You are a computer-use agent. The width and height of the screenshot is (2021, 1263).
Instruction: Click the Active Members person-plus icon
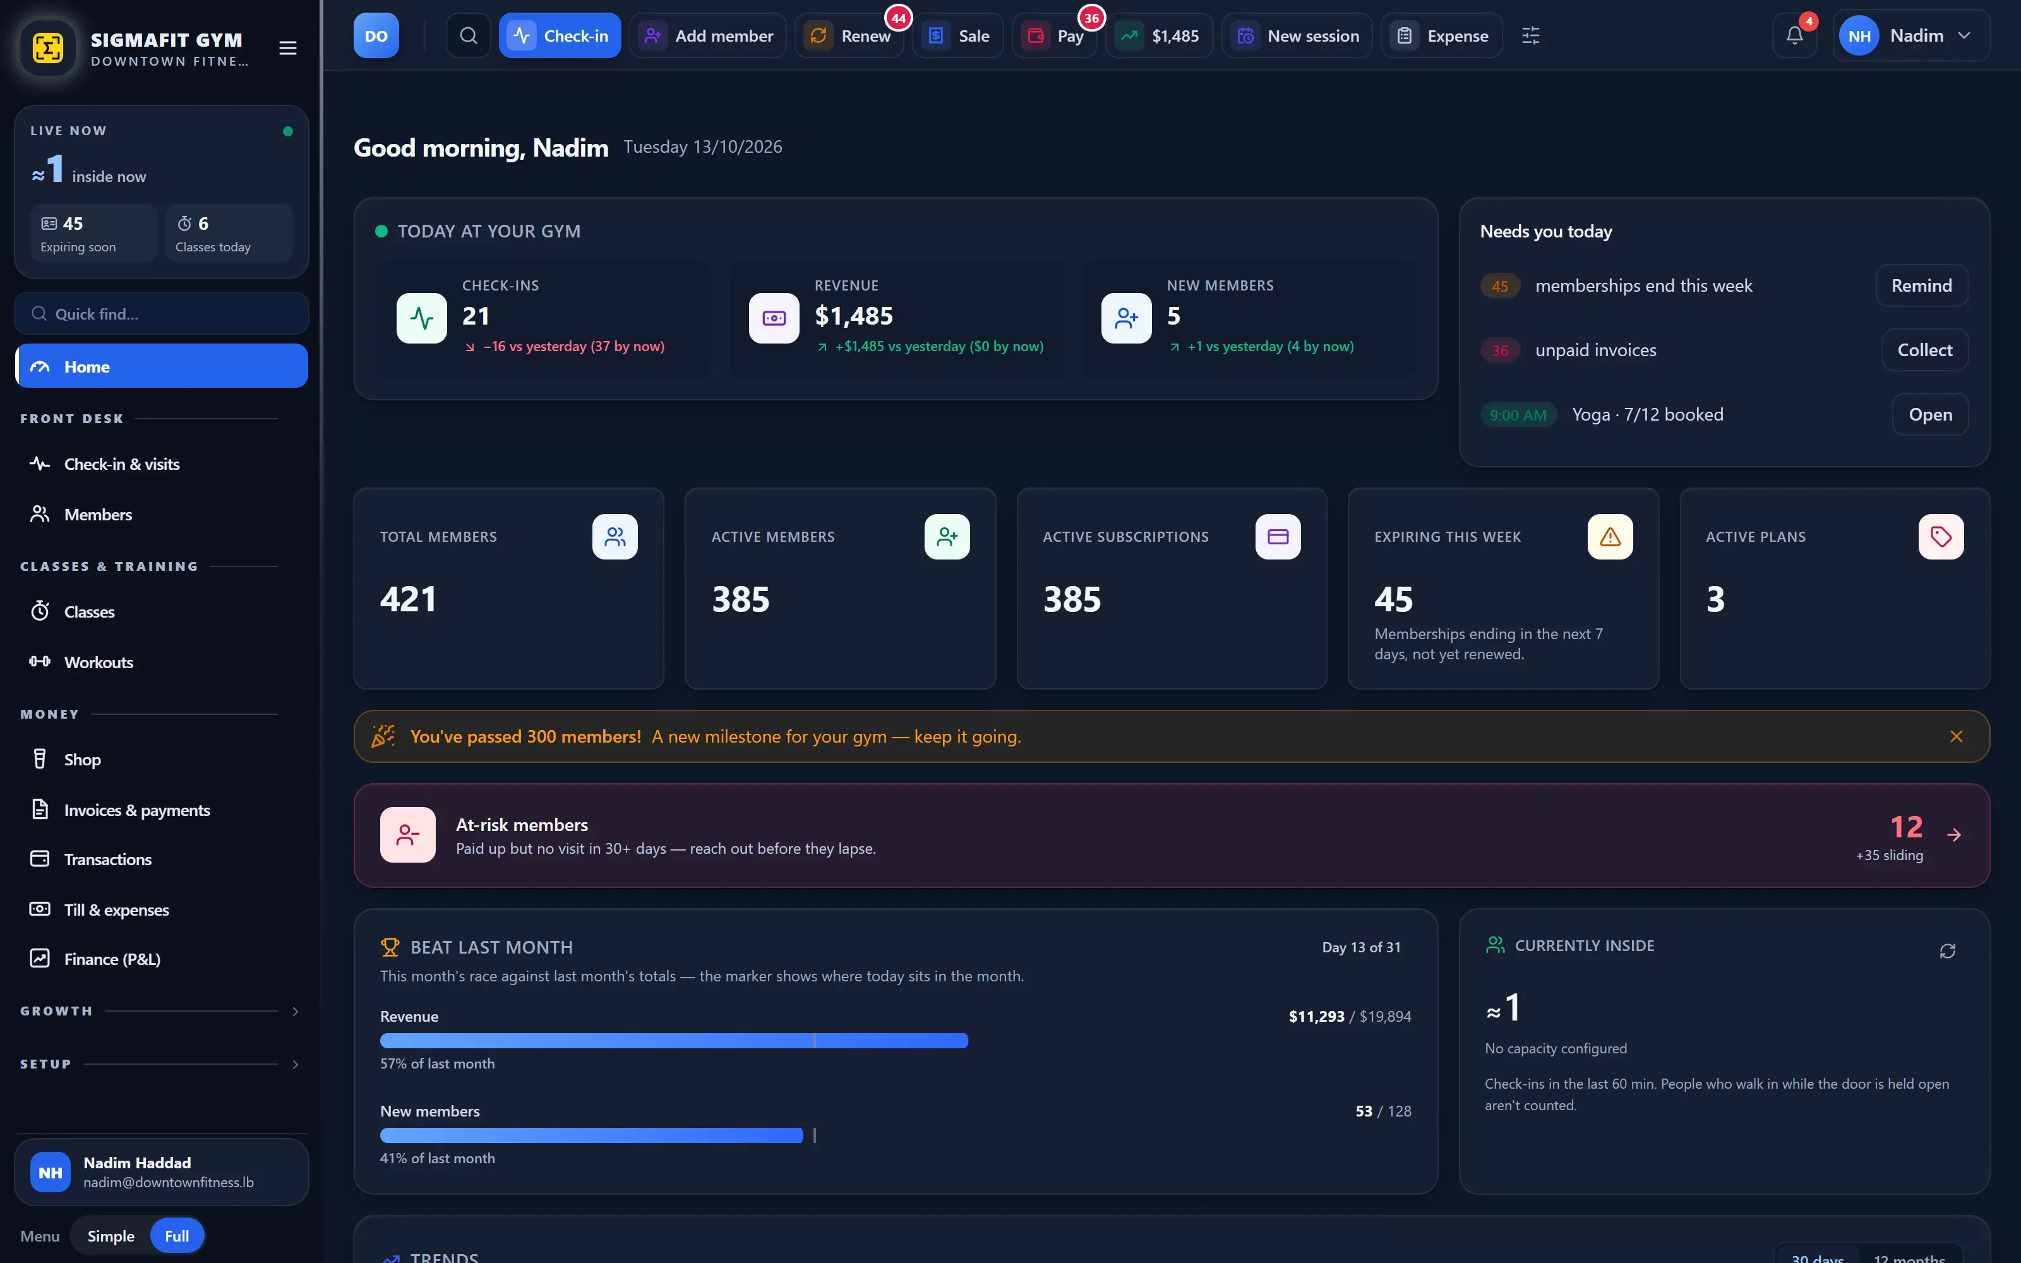click(947, 536)
